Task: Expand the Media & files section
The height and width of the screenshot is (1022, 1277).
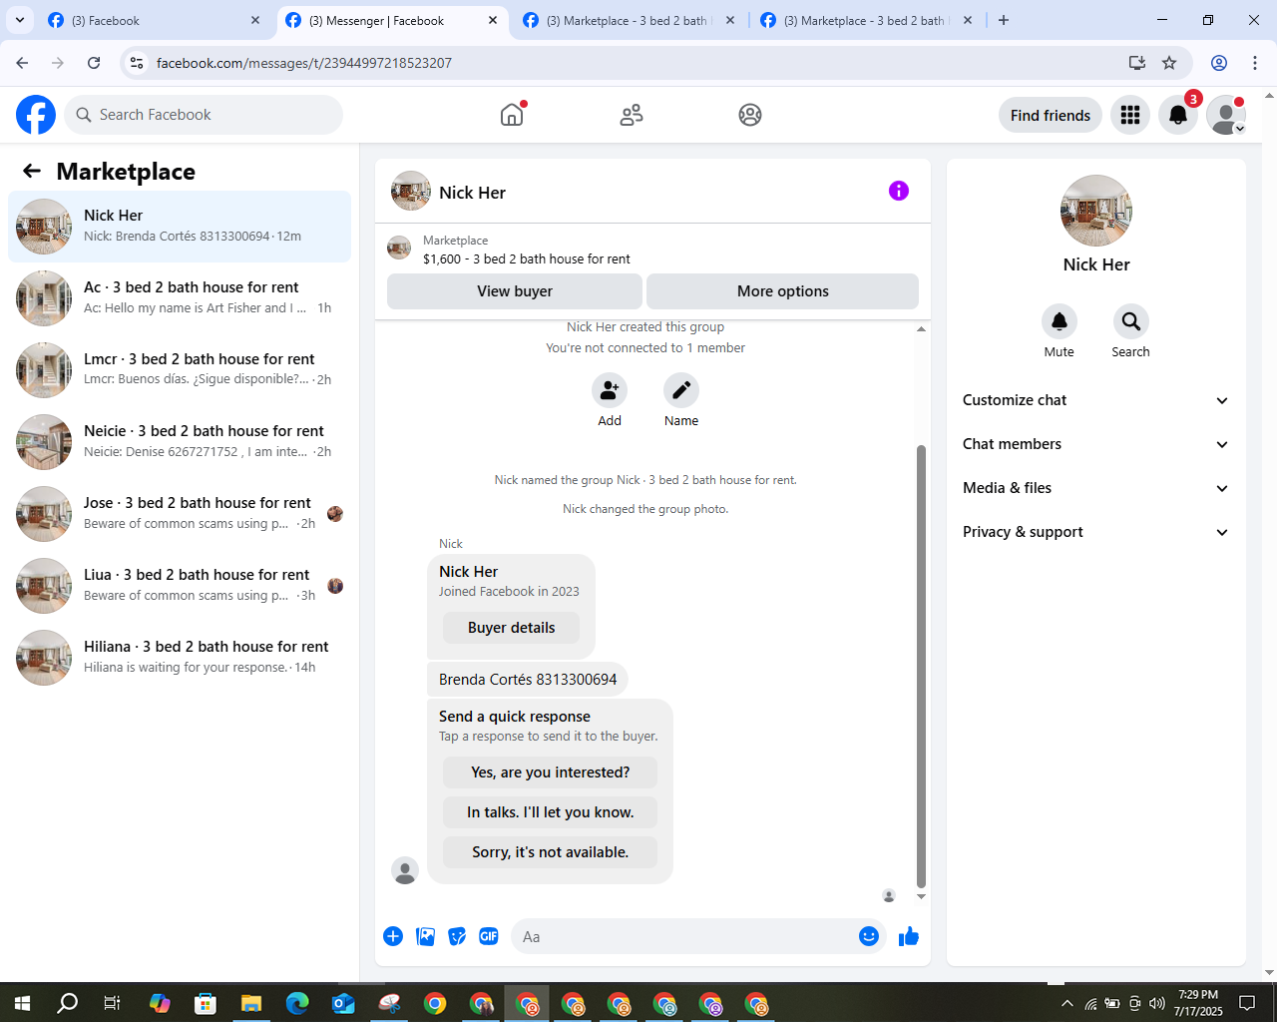Action: tap(1096, 488)
